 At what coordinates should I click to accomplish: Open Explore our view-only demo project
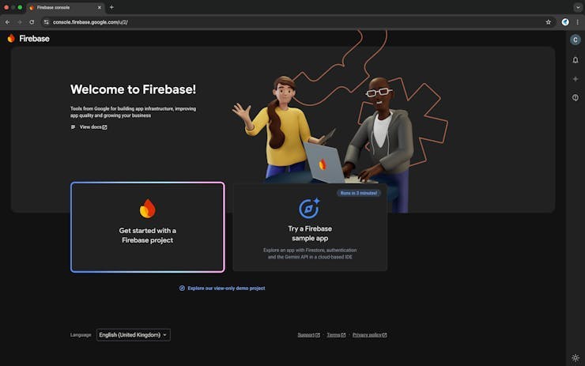click(x=226, y=288)
